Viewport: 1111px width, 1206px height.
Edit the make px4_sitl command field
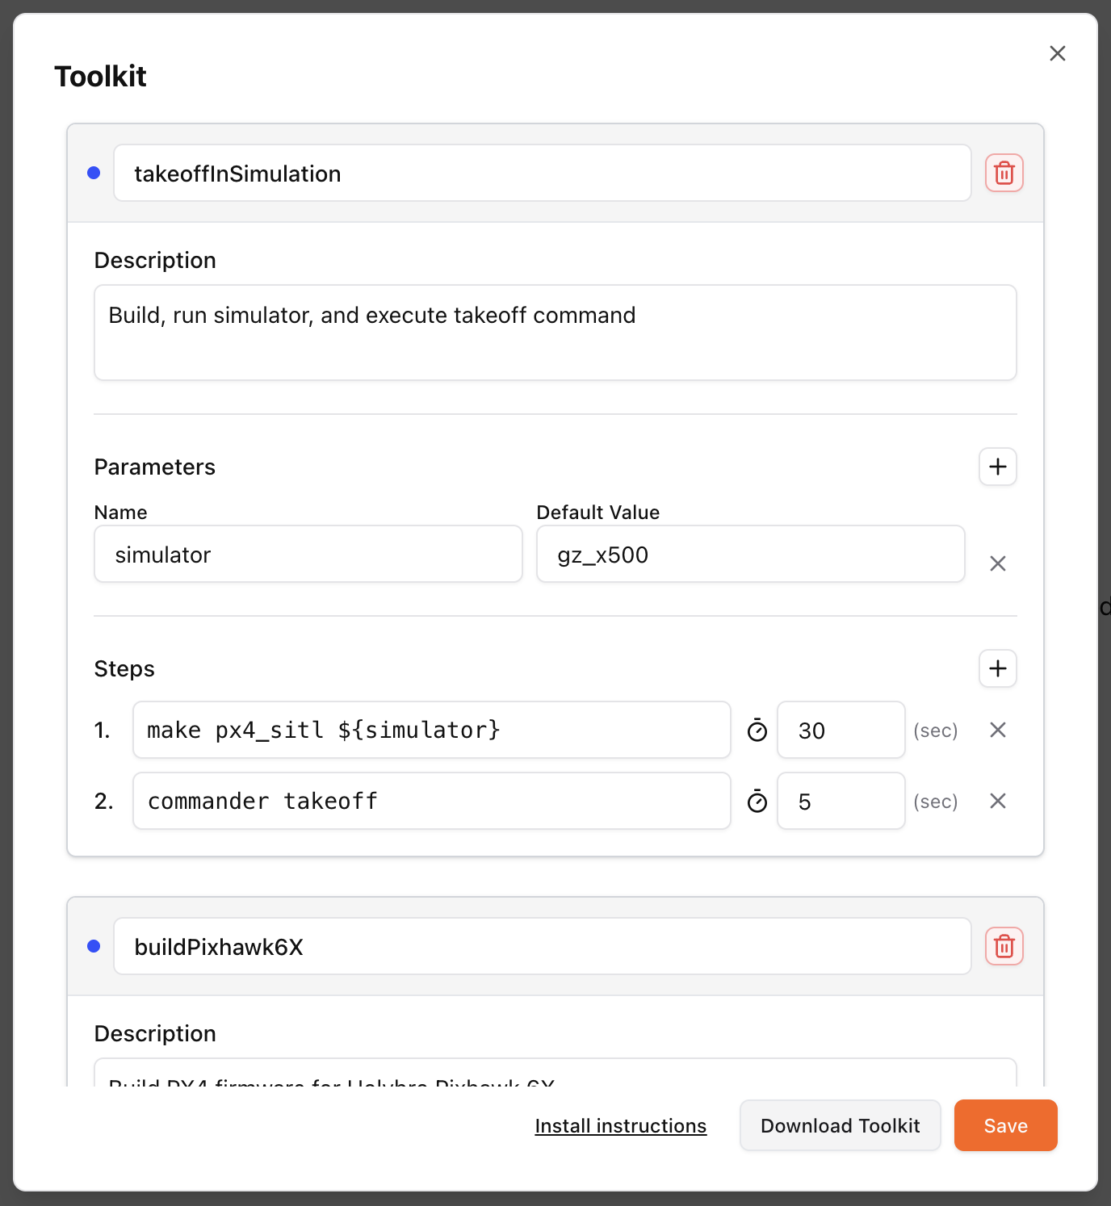432,730
